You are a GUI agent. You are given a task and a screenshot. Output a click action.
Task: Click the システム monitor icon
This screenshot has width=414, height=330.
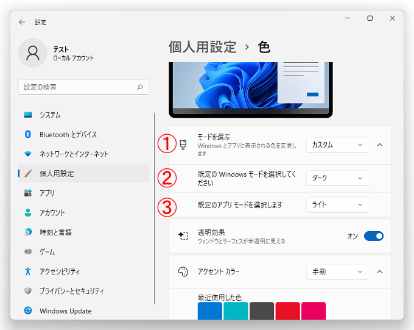click(28, 115)
